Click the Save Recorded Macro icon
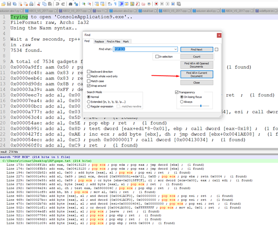 coord(179,4)
